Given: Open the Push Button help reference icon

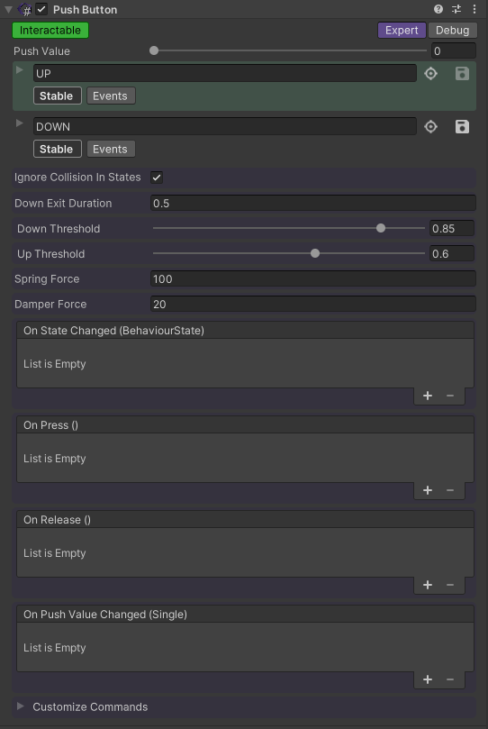Looking at the screenshot, I should click(438, 9).
